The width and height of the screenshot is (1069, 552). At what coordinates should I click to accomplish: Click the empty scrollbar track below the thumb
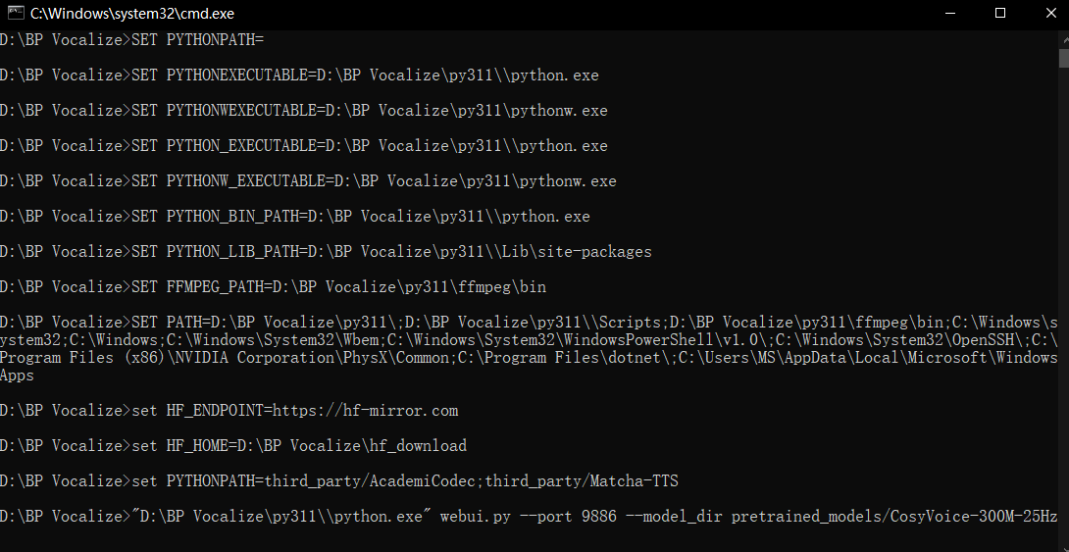point(1063,307)
